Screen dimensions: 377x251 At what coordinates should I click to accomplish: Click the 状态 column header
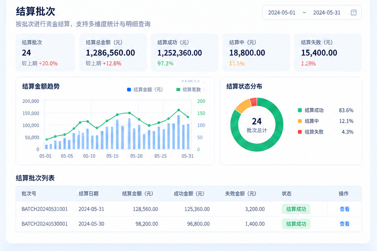point(287,194)
